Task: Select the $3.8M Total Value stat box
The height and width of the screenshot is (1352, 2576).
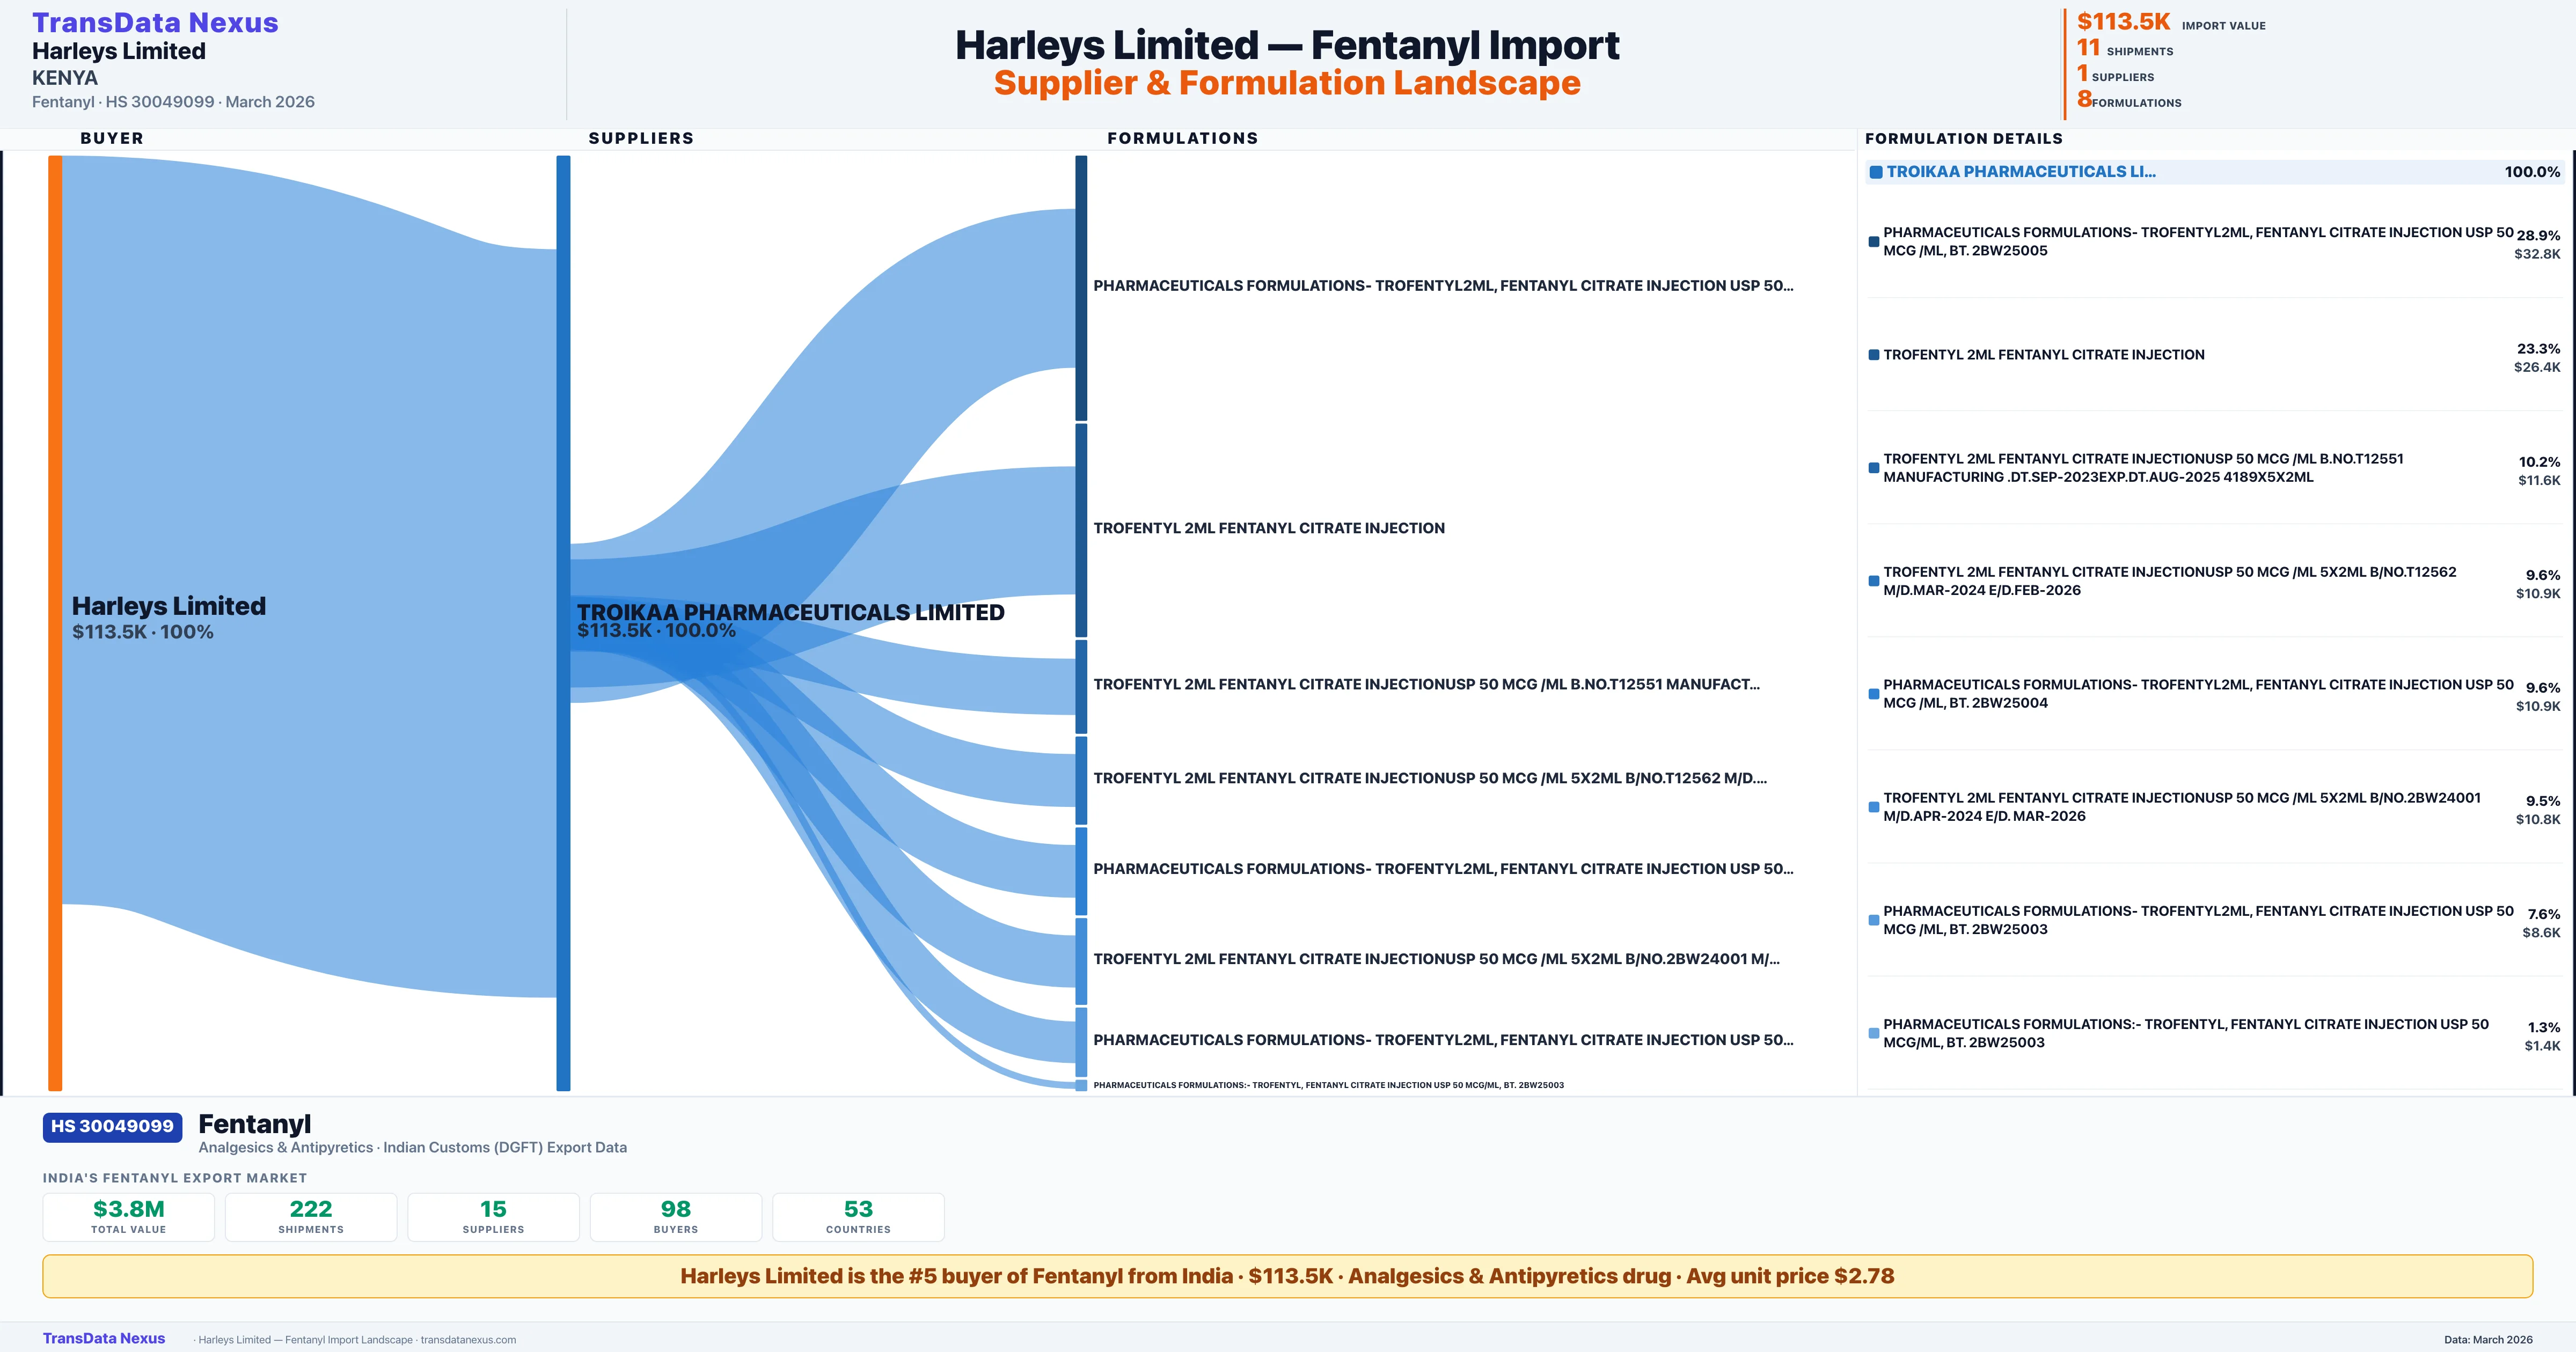Action: coord(128,1216)
